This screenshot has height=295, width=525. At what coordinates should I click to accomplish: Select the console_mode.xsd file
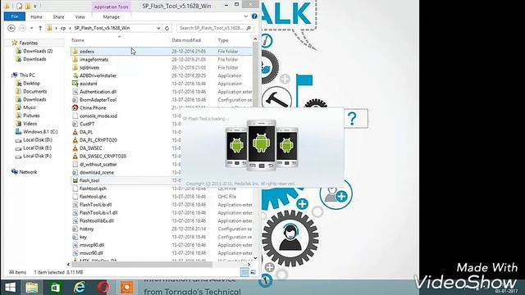tap(98, 116)
